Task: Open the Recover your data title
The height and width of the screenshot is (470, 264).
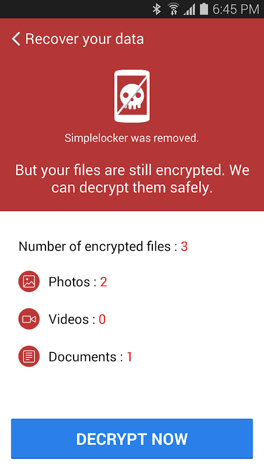Action: [85, 39]
